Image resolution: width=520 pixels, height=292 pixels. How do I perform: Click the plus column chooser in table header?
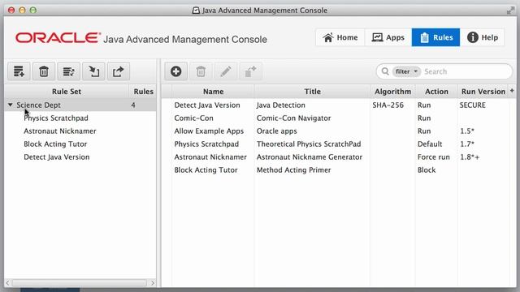pyautogui.click(x=512, y=91)
